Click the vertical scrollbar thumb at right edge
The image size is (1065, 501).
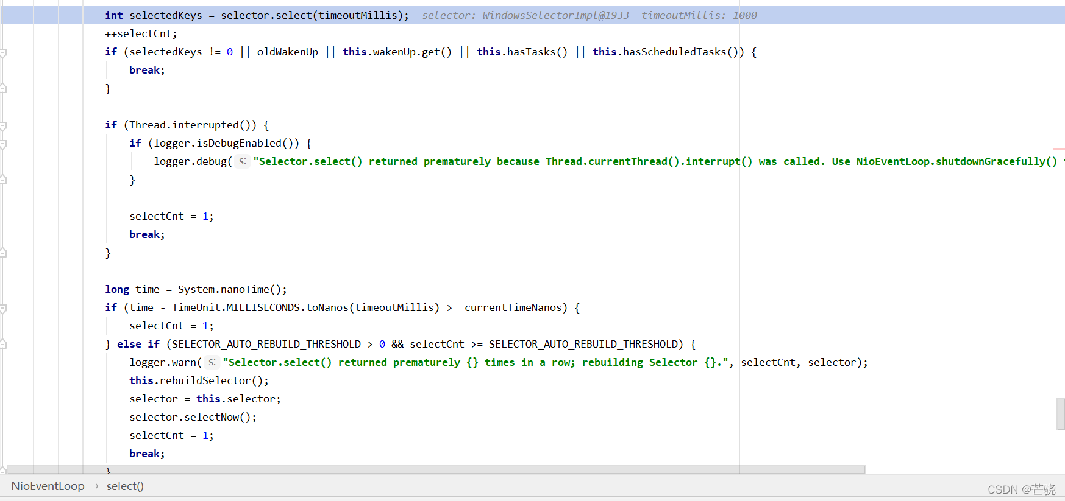[x=1061, y=414]
